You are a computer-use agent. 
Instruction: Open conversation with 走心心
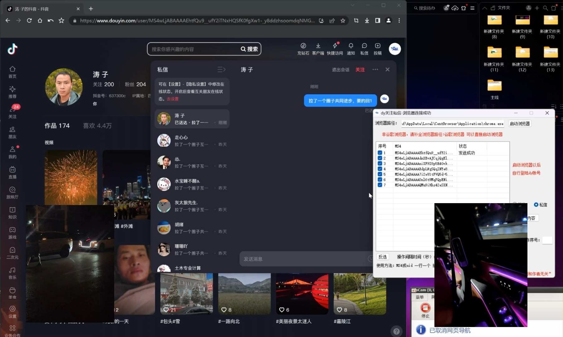pyautogui.click(x=192, y=141)
